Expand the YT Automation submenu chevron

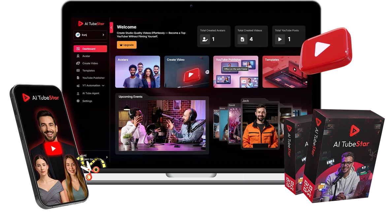[x=103, y=86]
